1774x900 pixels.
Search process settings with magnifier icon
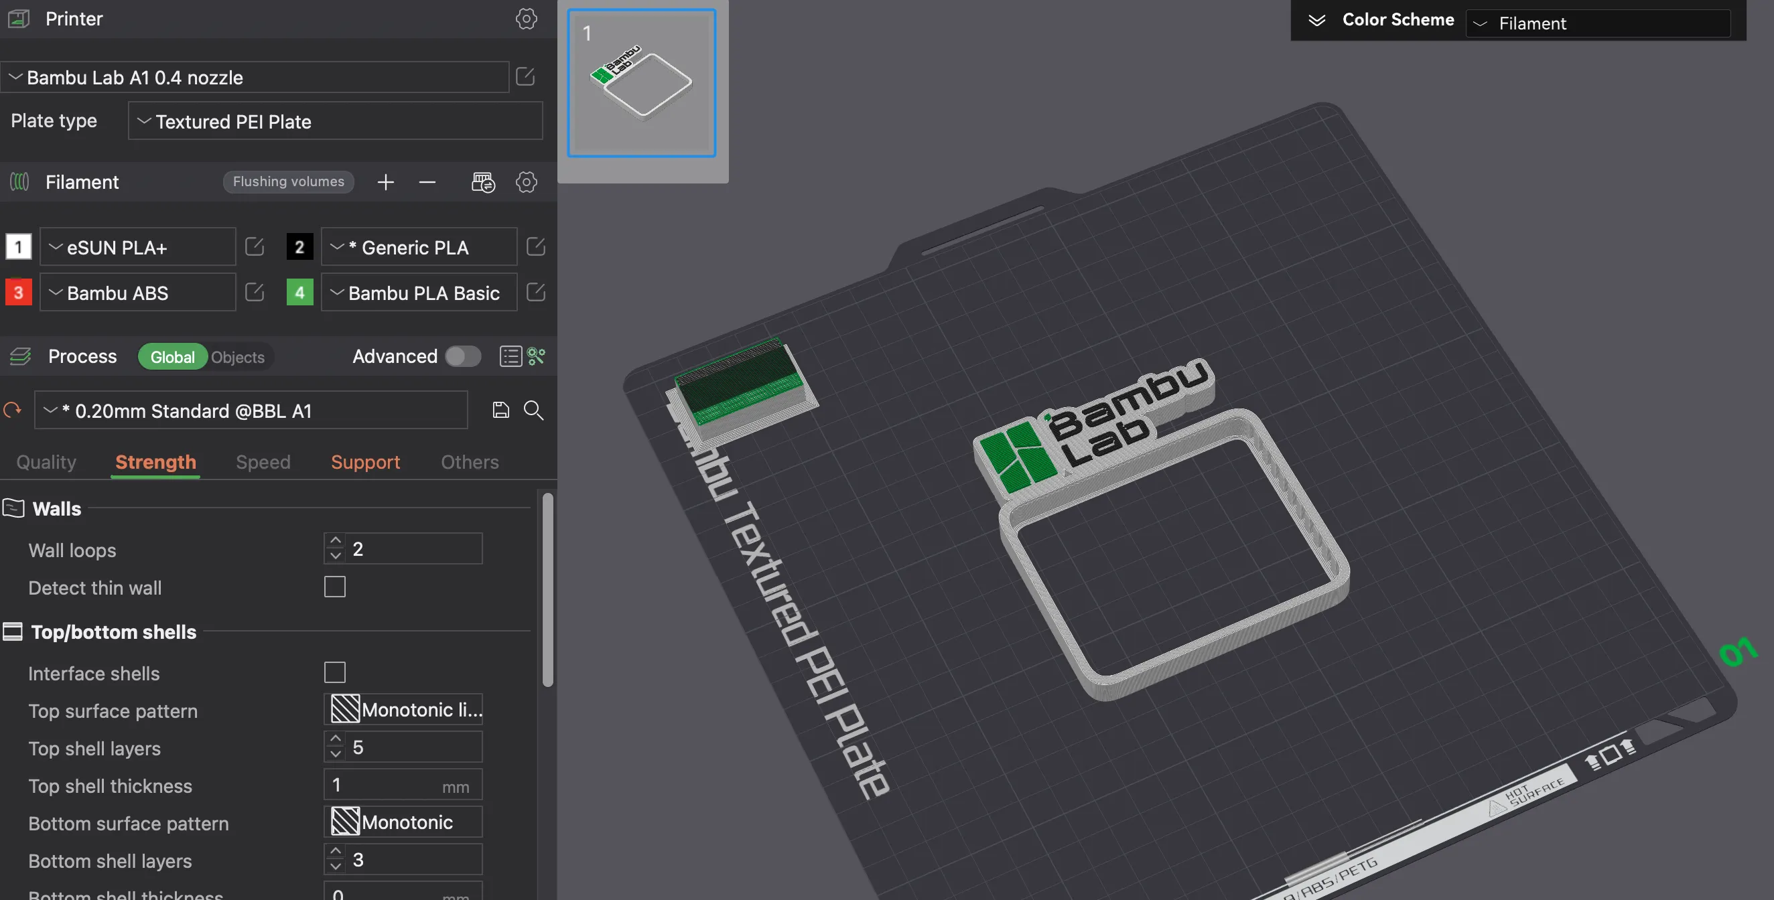click(534, 410)
